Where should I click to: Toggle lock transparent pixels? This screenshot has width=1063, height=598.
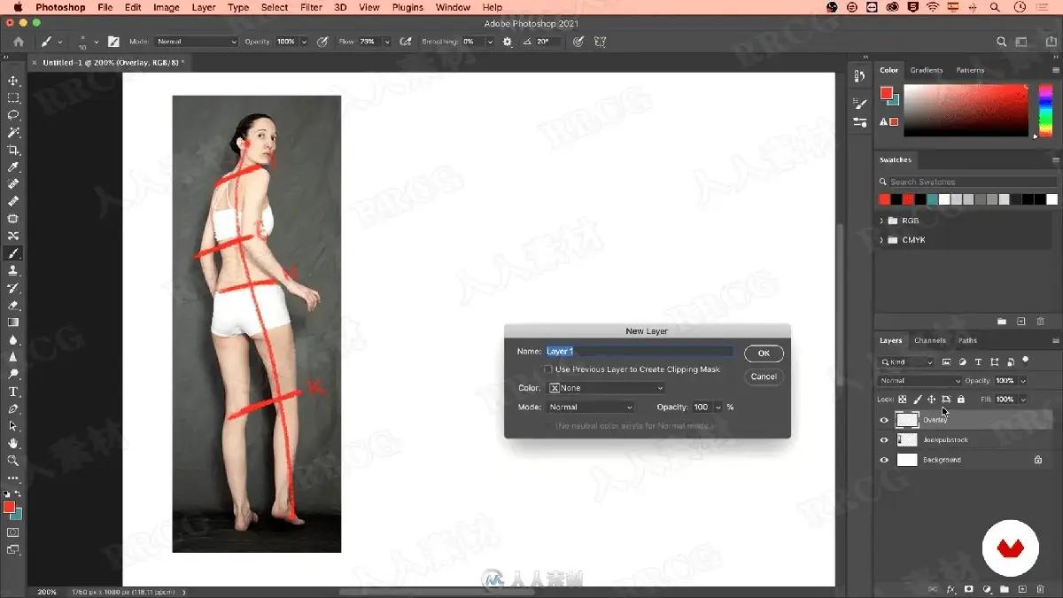[x=903, y=400]
